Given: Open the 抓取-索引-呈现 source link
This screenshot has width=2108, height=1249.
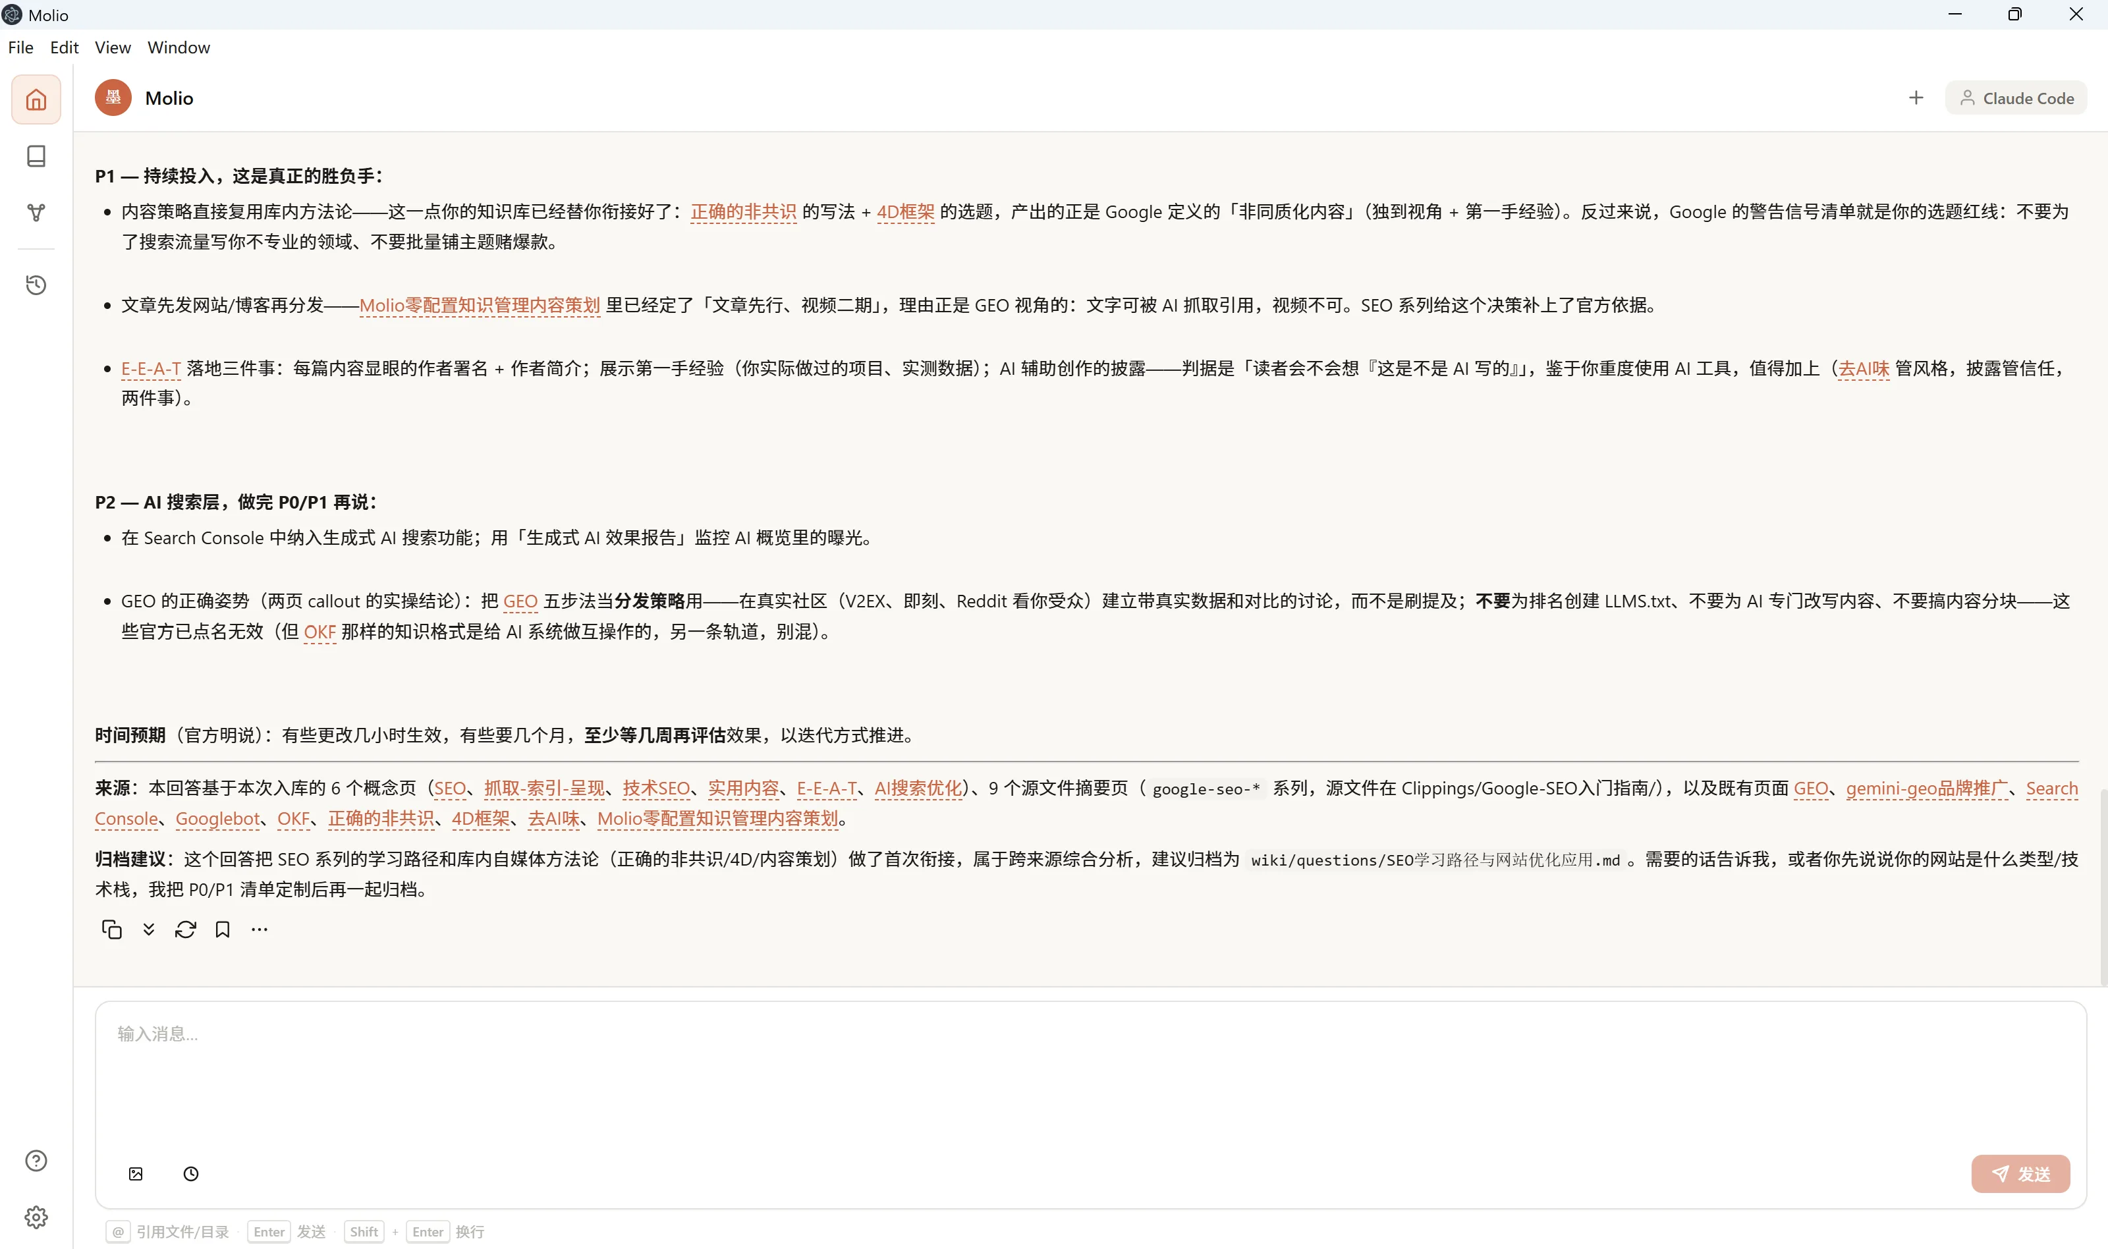Looking at the screenshot, I should pyautogui.click(x=545, y=789).
